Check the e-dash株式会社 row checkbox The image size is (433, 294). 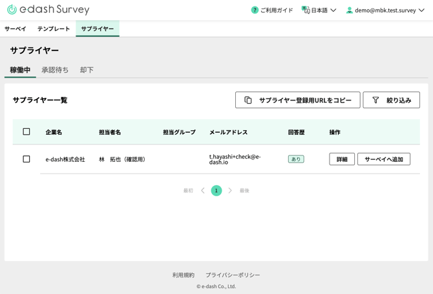[x=26, y=159]
